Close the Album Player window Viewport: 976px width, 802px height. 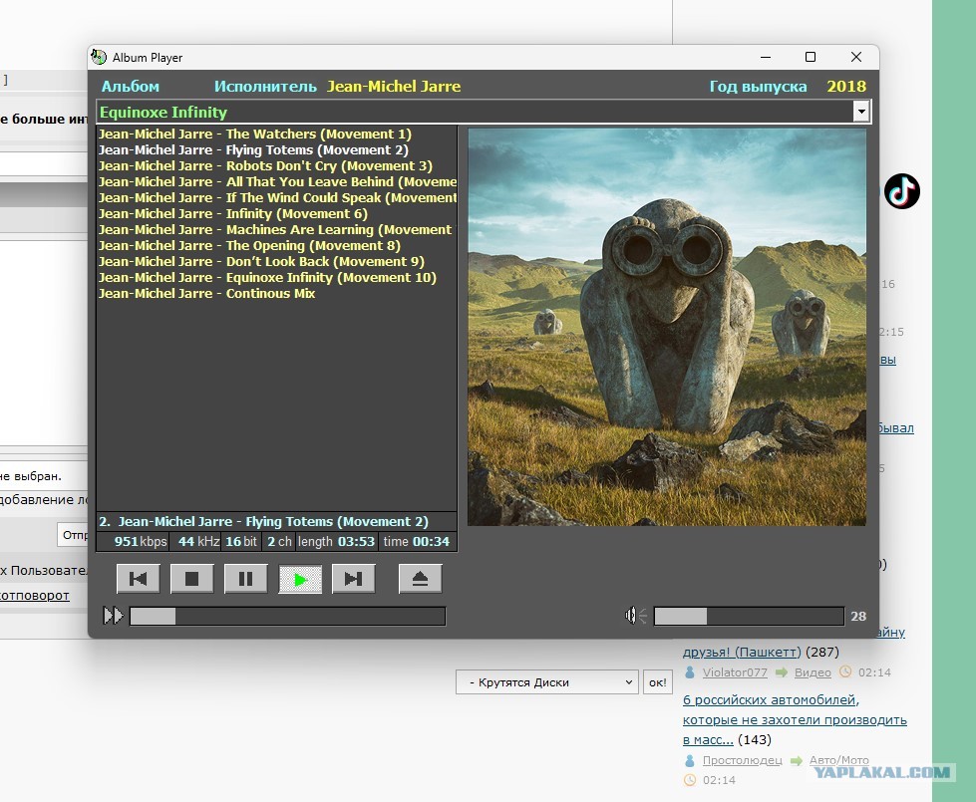(856, 57)
